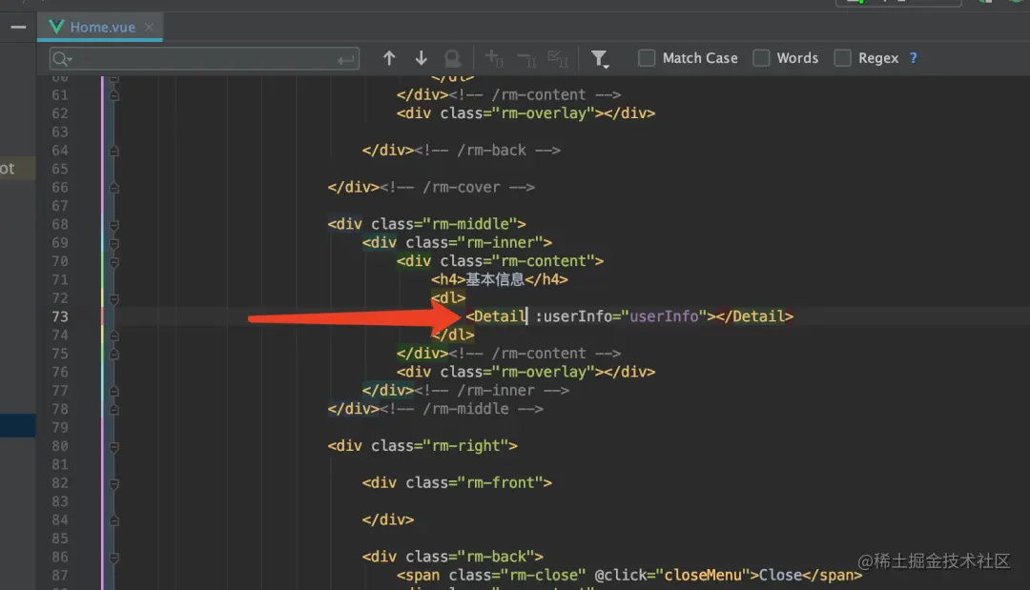Click the minus collapse icon in left panel header

(18, 27)
